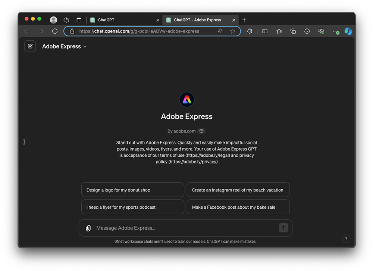Open the tab actions menu icon
Viewport: 373px width, 271px height.
pyautogui.click(x=79, y=20)
